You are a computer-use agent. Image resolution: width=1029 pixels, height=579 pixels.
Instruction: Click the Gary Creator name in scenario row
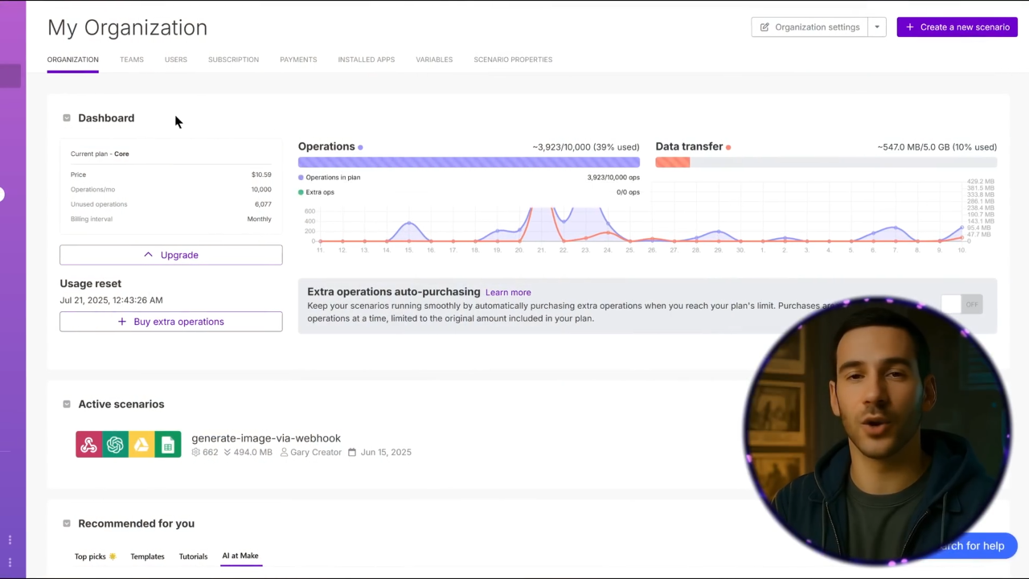pos(316,453)
